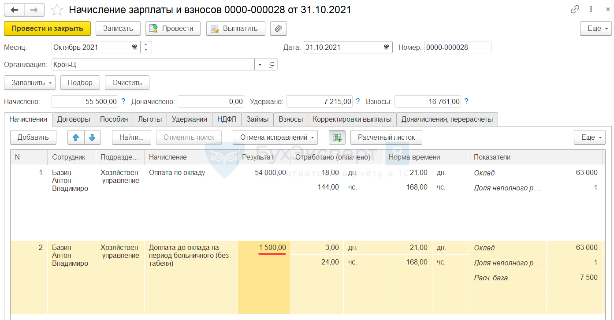The image size is (614, 320).
Task: Open calendar for the Дата field
Action: pyautogui.click(x=387, y=48)
